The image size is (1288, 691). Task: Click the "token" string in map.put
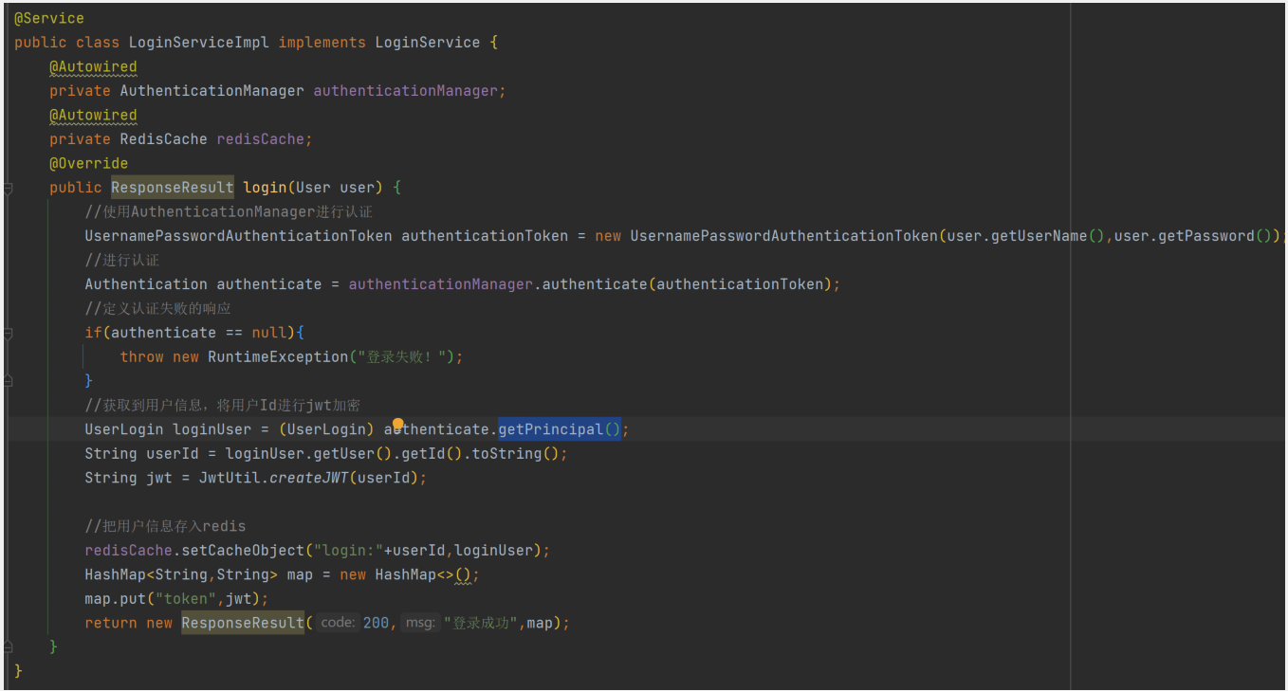point(184,598)
